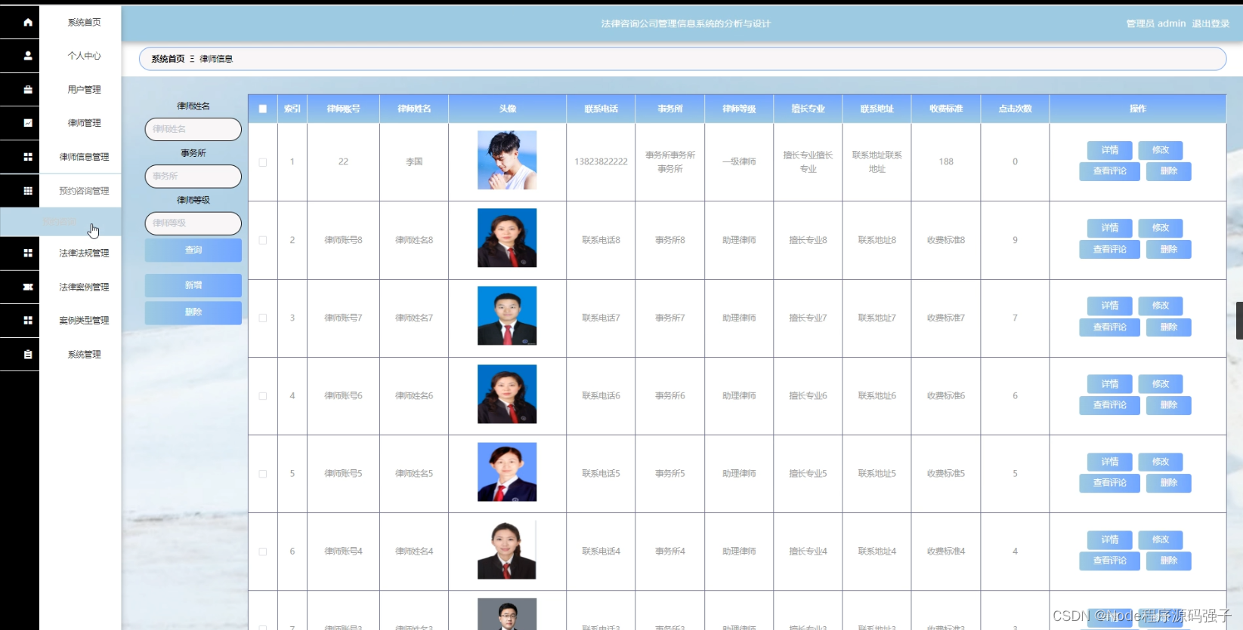Click 查看评论 for lawyer 李国
The width and height of the screenshot is (1243, 630).
click(1109, 171)
